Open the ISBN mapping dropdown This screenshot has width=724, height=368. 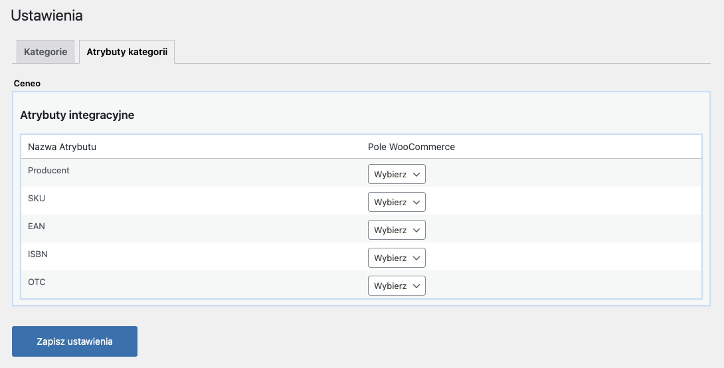click(x=396, y=258)
